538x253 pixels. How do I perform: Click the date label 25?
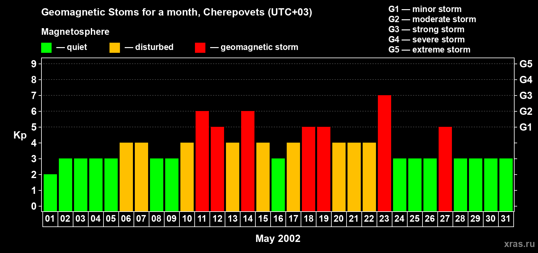click(x=415, y=219)
